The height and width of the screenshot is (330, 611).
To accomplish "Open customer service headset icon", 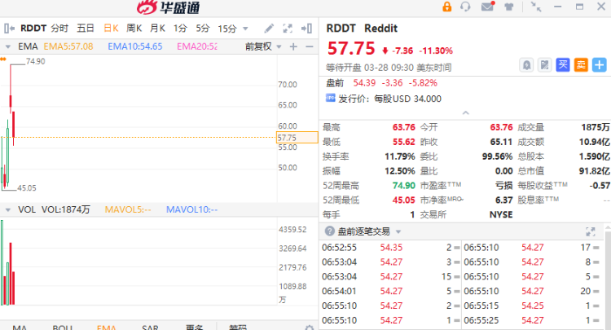I will tap(465, 7).
